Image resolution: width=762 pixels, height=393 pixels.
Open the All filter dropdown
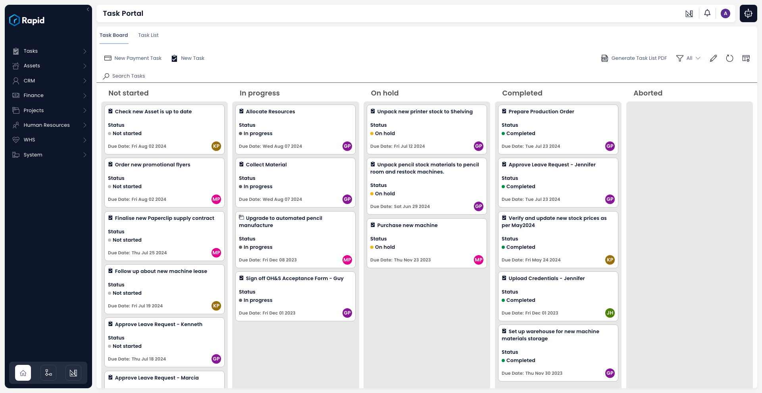(x=689, y=58)
